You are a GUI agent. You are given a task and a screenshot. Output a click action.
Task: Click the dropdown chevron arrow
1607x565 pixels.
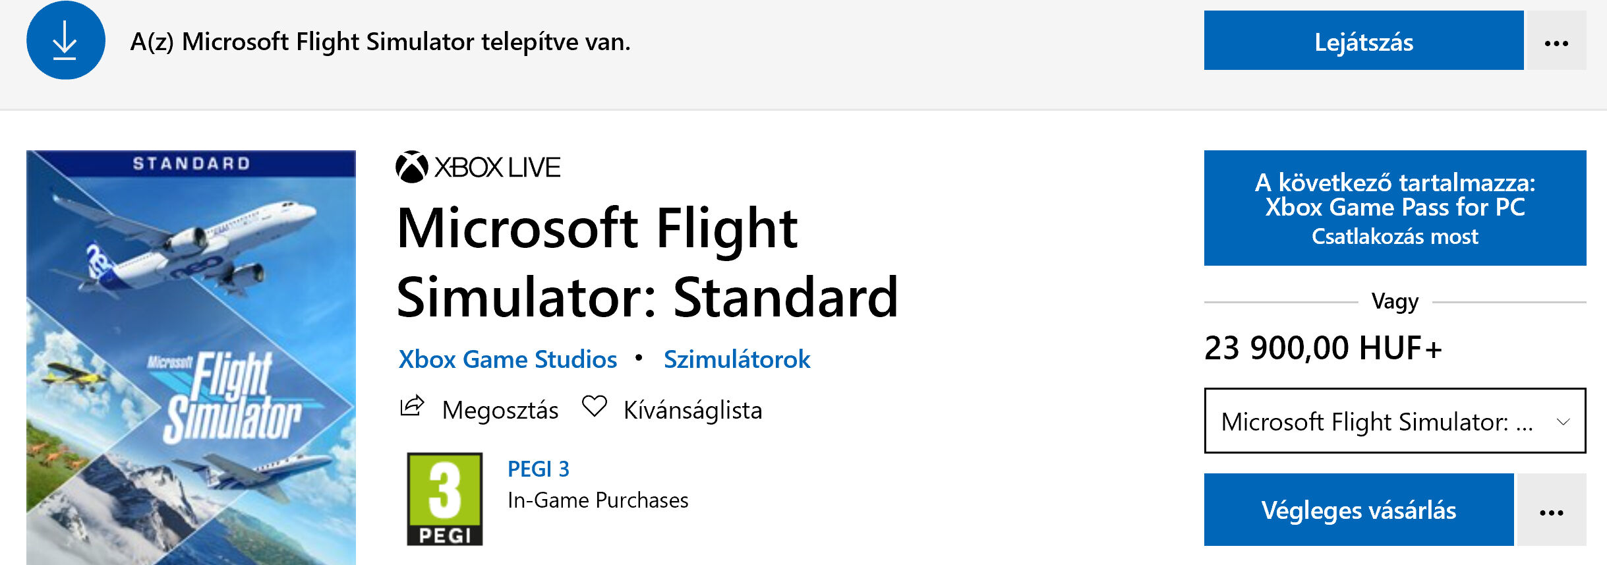point(1563,421)
